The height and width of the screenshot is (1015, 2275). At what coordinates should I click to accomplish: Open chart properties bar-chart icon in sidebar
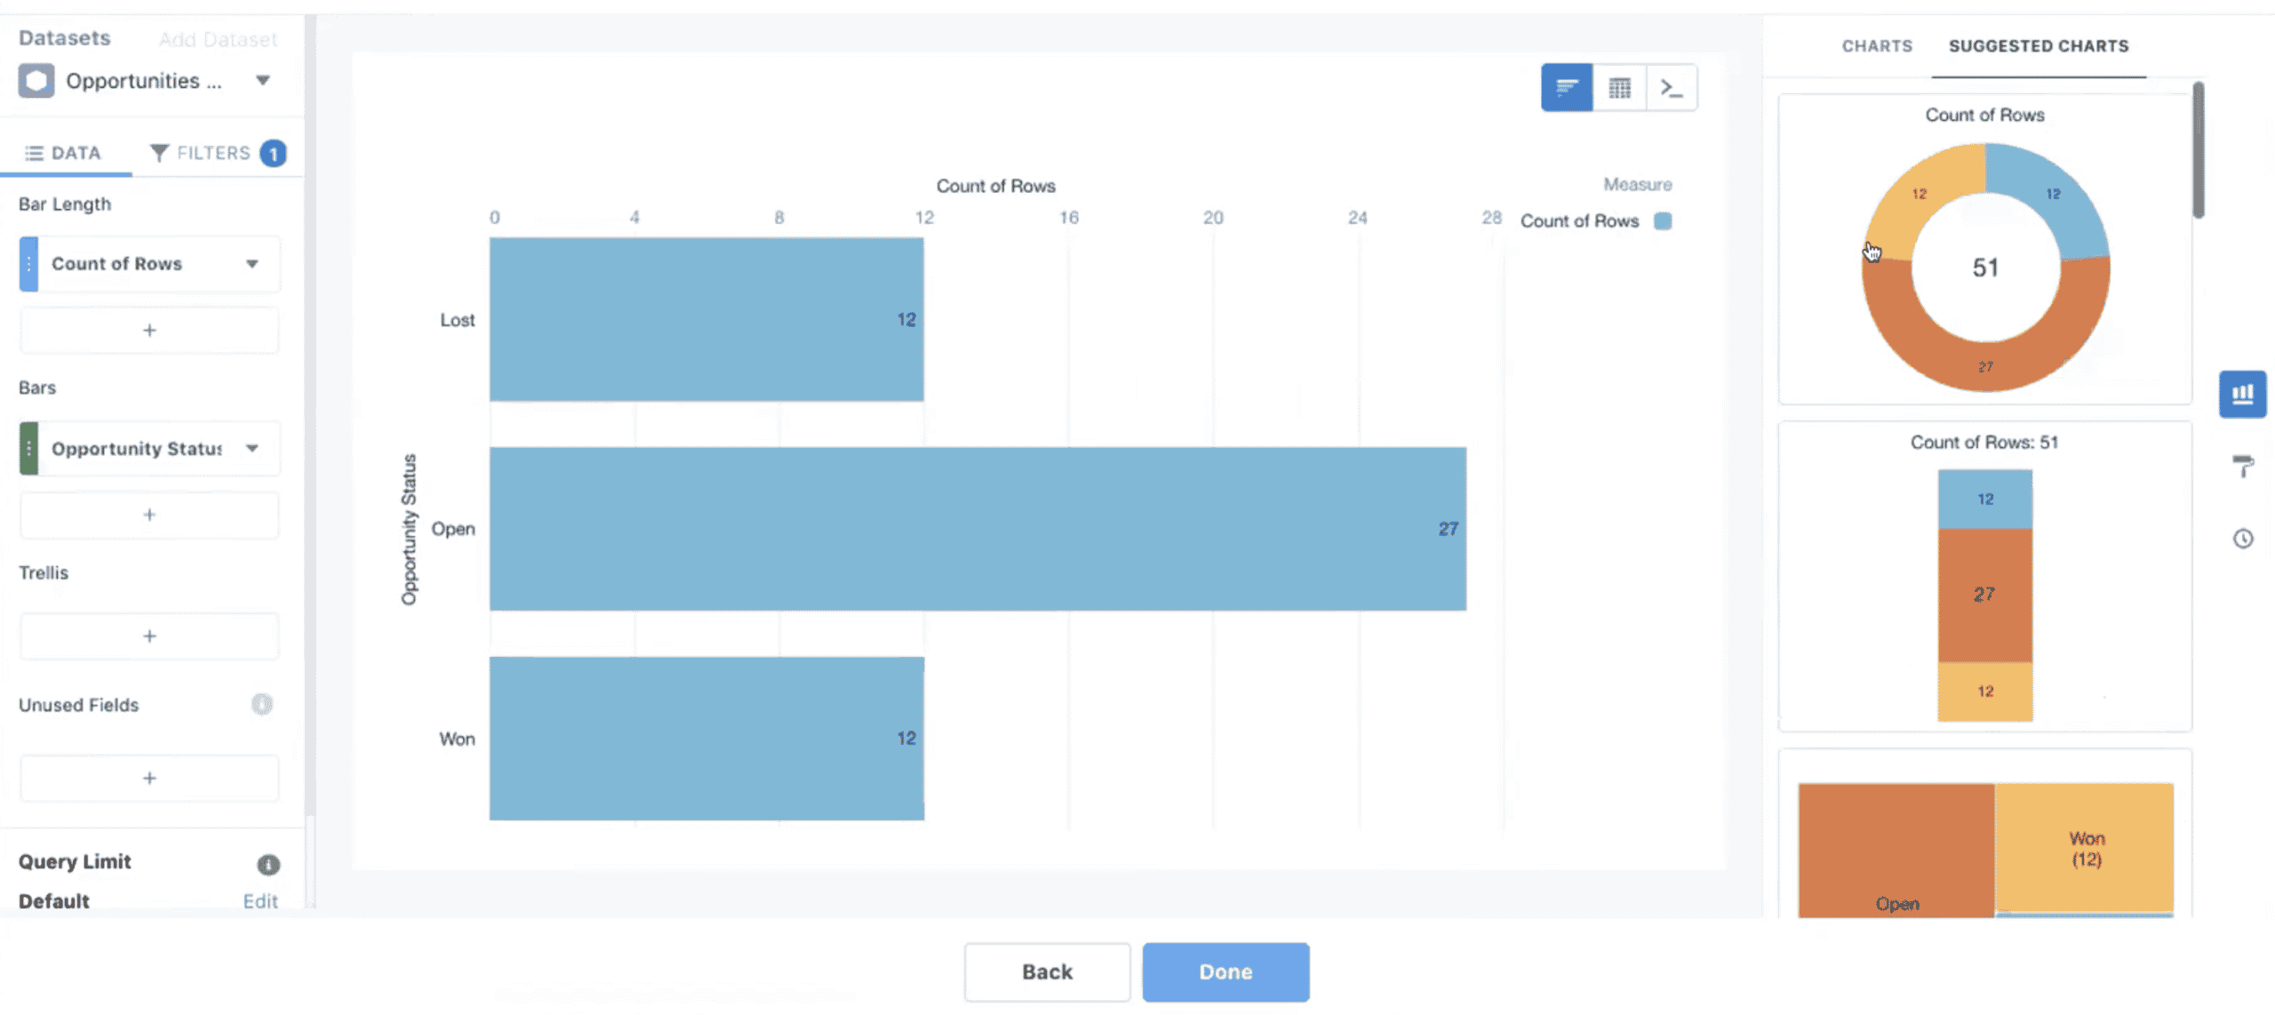click(x=2242, y=394)
